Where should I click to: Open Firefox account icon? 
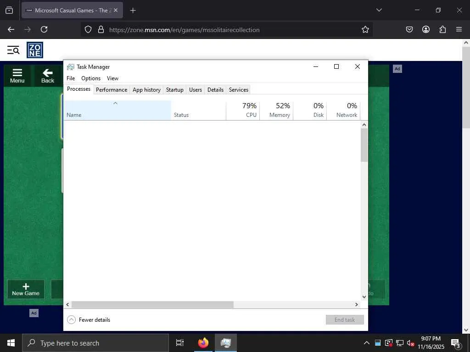(425, 29)
